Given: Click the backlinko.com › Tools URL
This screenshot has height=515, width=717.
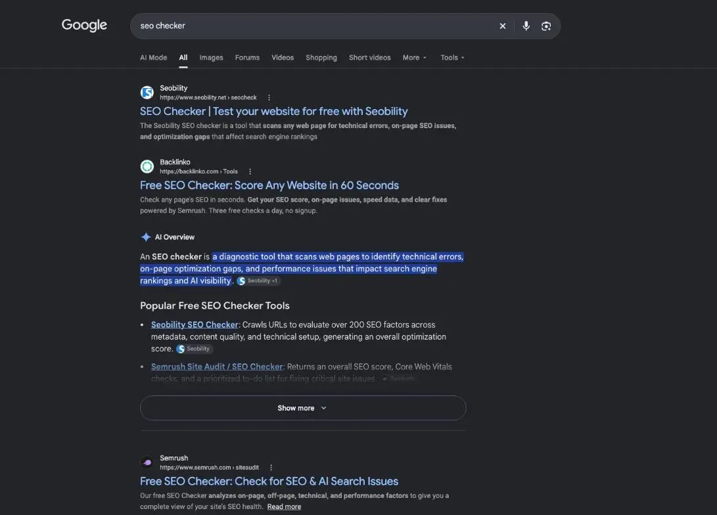Looking at the screenshot, I should (198, 172).
